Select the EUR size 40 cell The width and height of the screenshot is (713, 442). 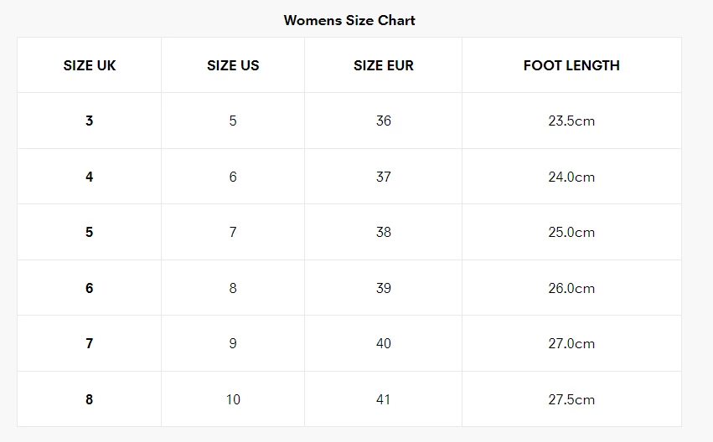tap(383, 343)
